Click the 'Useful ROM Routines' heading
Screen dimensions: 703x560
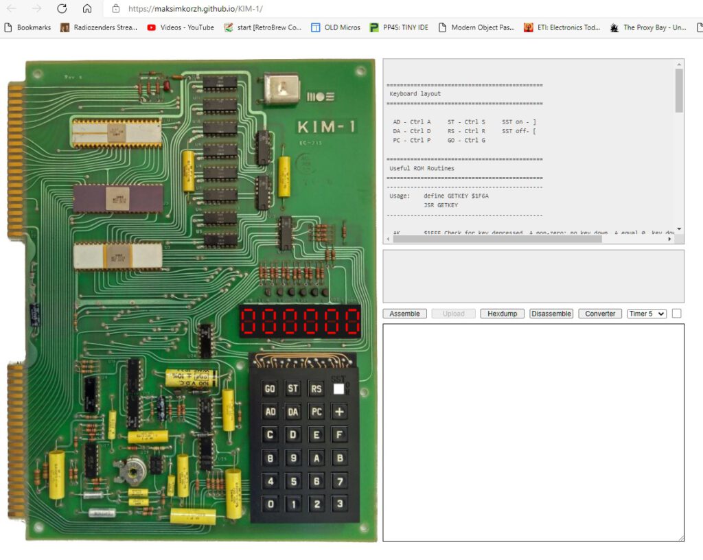pyautogui.click(x=422, y=168)
